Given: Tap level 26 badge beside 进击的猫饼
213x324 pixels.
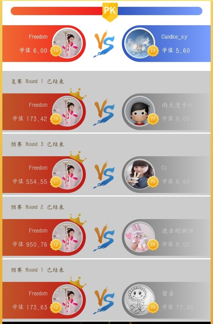Looking at the screenshot, I should 153,244.
